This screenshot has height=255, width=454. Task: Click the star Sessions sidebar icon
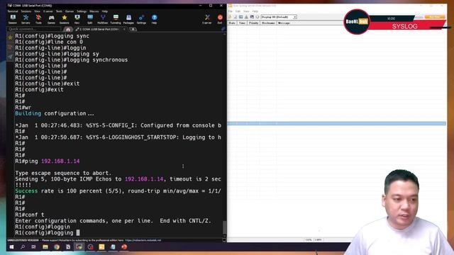10,38
